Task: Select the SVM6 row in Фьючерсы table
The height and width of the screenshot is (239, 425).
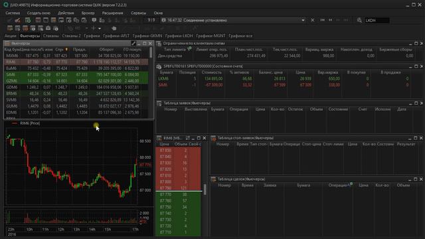Action: tap(76, 100)
